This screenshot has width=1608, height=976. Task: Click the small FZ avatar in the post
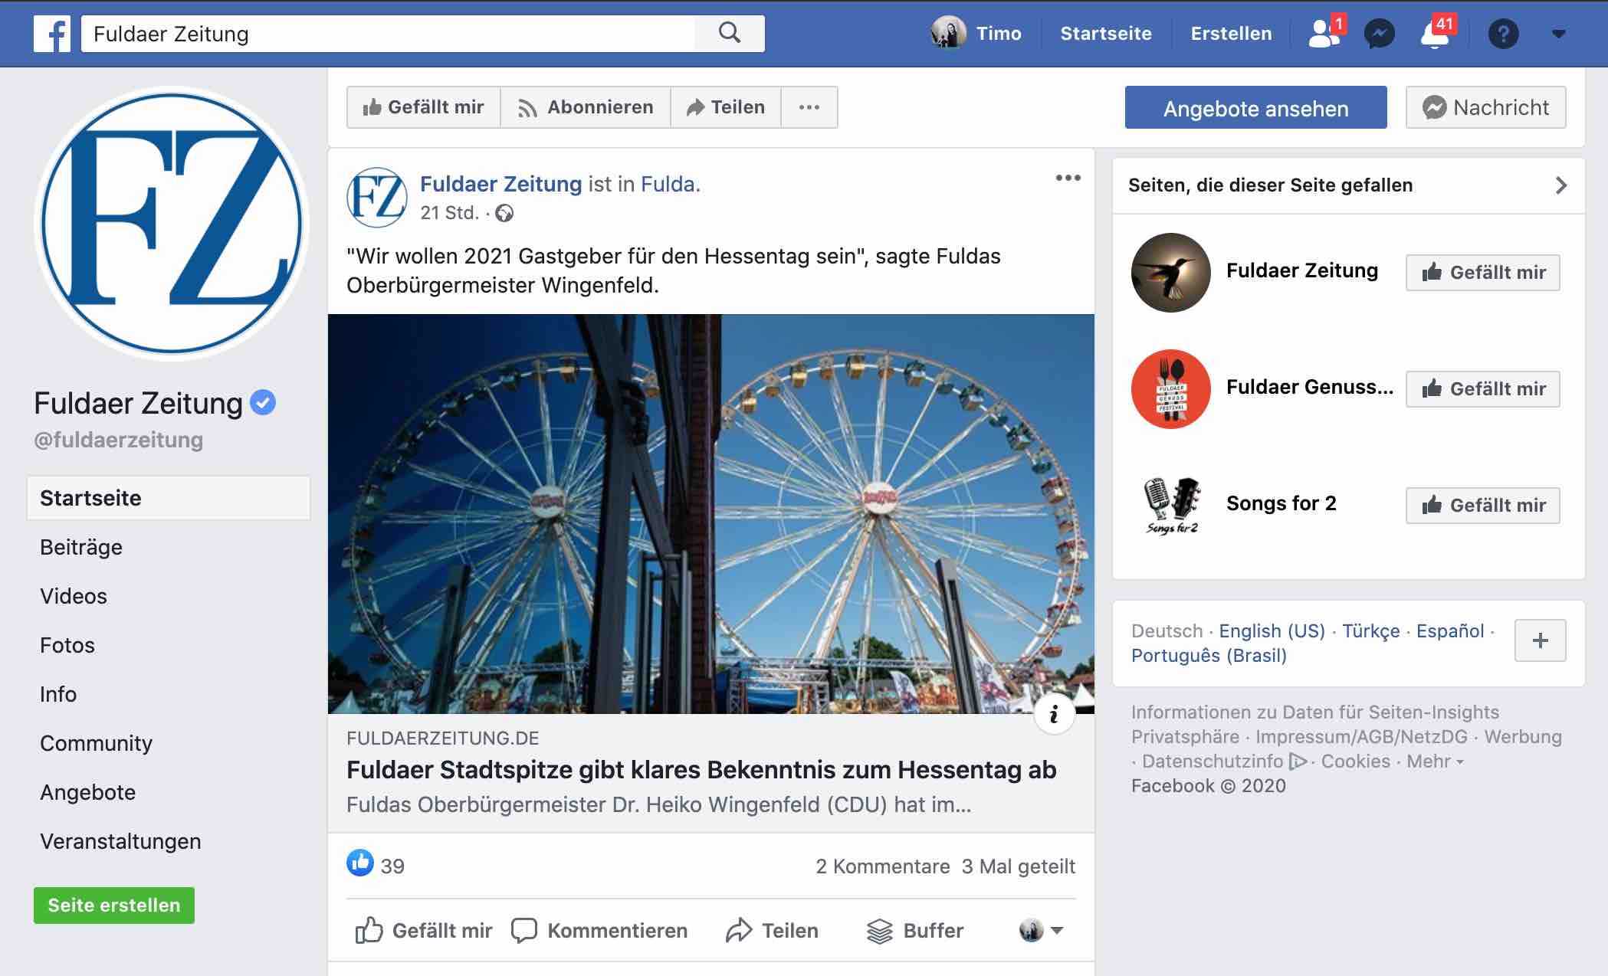377,198
